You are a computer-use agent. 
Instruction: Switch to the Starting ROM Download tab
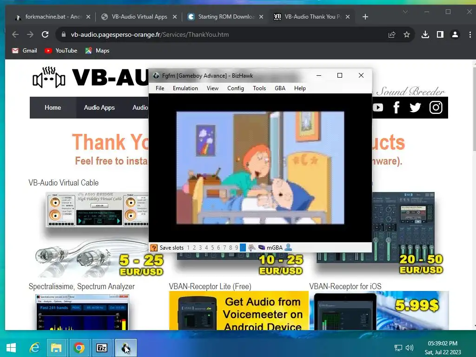(226, 17)
